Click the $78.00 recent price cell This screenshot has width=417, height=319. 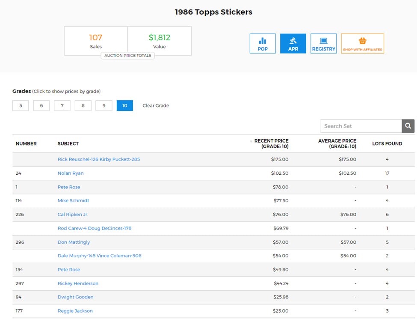click(281, 187)
